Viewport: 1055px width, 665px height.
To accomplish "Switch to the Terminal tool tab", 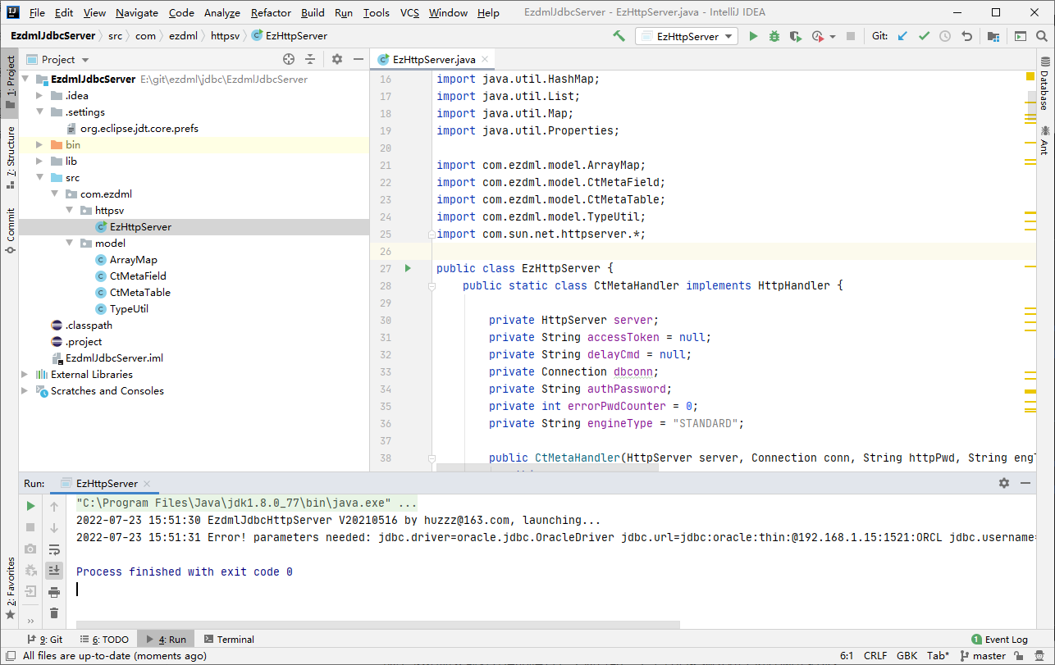I will [229, 640].
